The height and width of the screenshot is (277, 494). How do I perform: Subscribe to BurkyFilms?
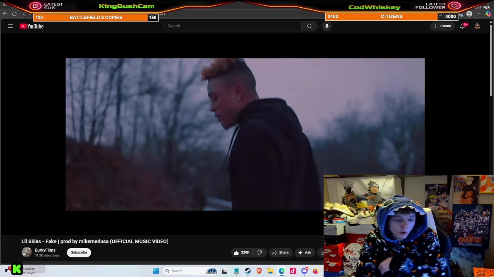[x=79, y=252]
